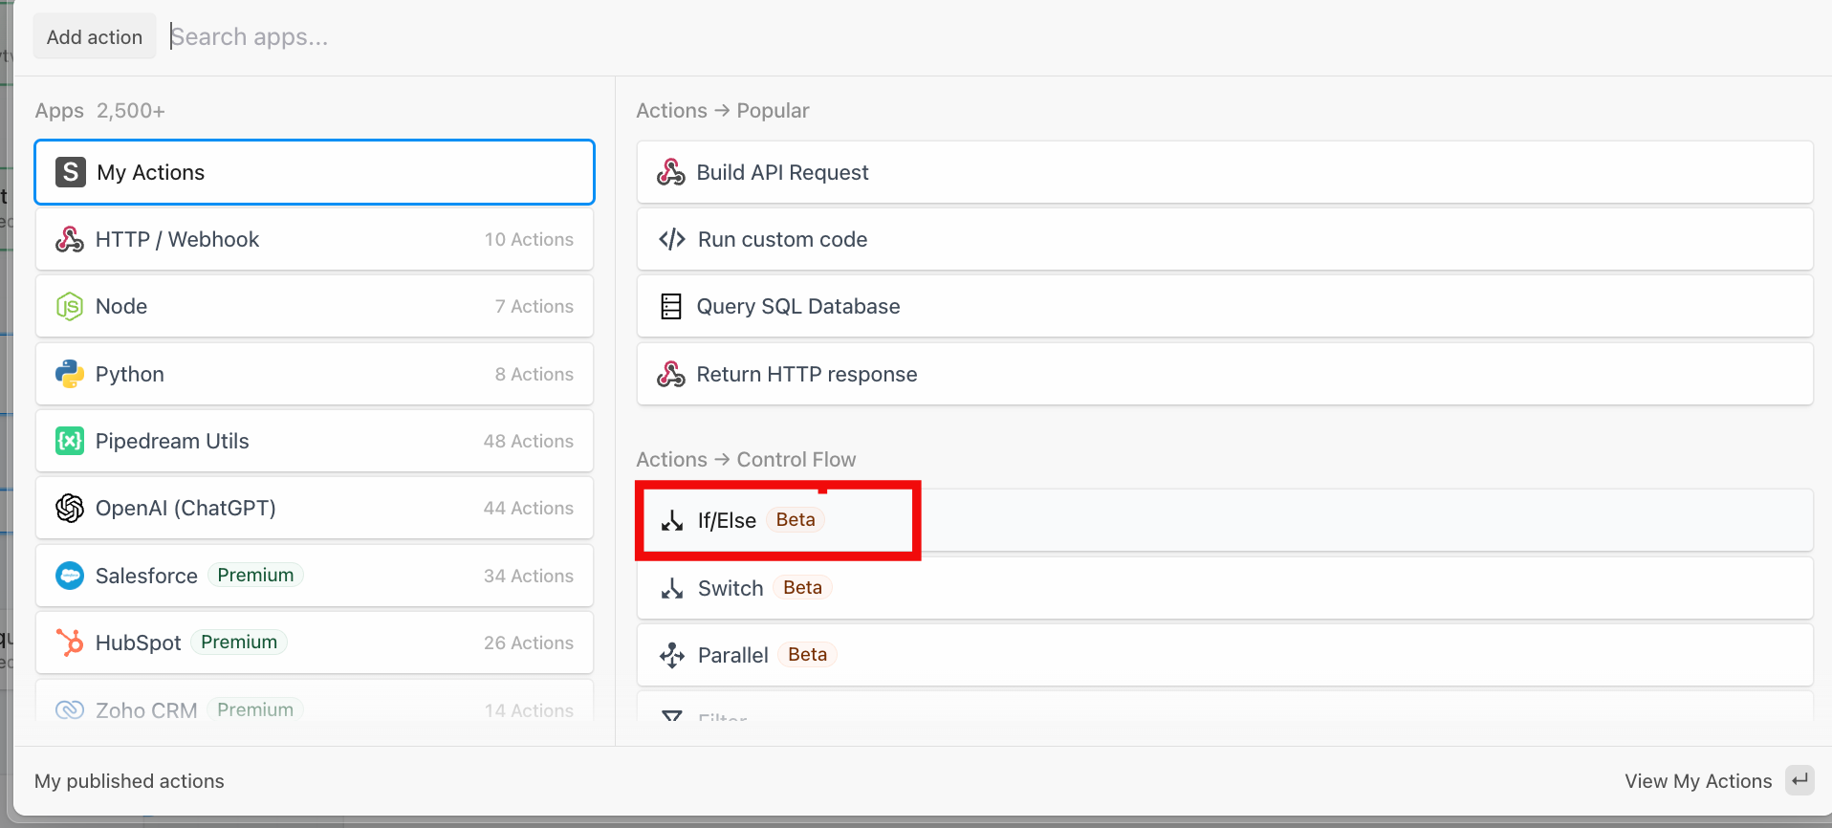Image resolution: width=1832 pixels, height=828 pixels.
Task: Click the '26 Actions' count text
Action: click(529, 643)
